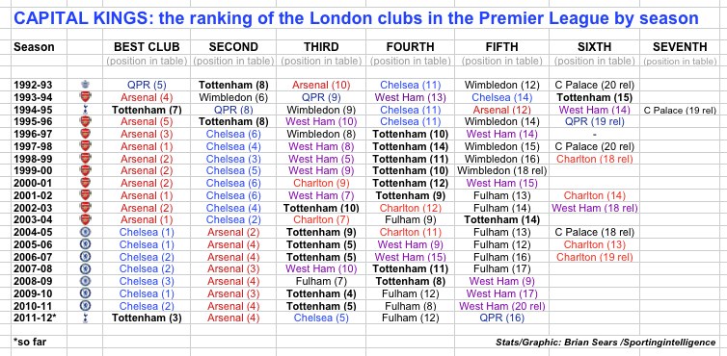Click the Season header cell
The width and height of the screenshot is (727, 356).
click(x=34, y=47)
